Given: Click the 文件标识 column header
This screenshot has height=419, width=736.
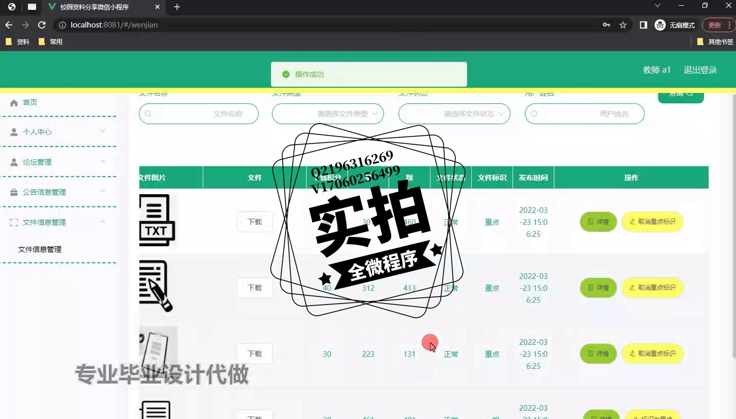Looking at the screenshot, I should click(x=492, y=178).
